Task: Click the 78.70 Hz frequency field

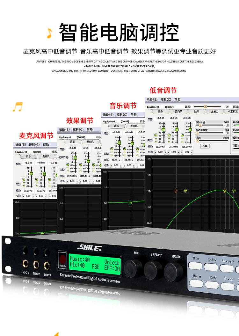Action: 173,147
